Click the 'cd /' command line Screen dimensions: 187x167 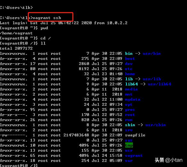[25, 38]
